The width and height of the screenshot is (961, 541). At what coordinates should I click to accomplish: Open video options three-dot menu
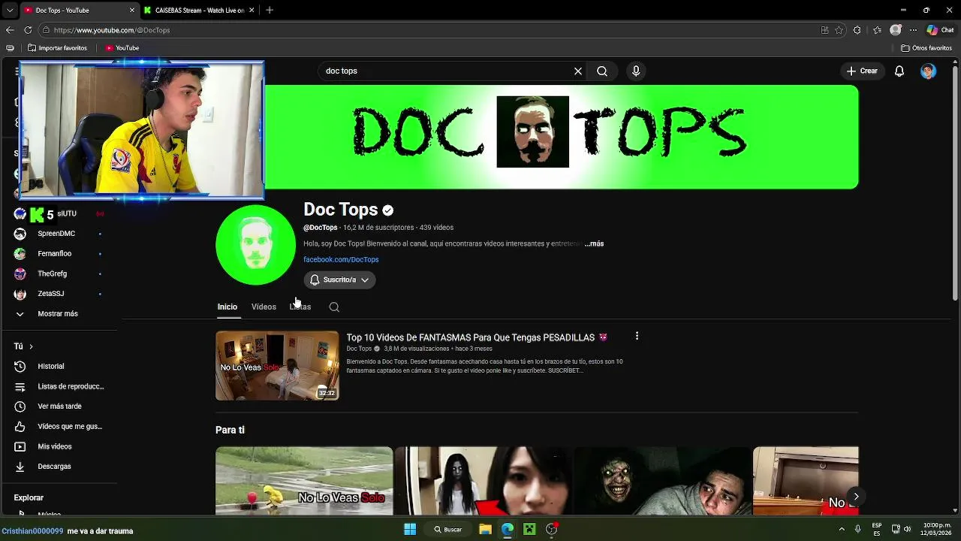click(x=637, y=336)
